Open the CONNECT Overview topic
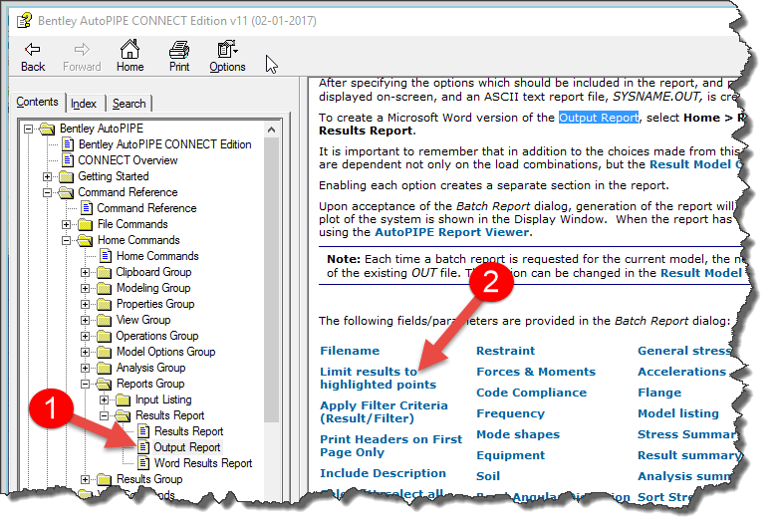This screenshot has height=530, width=775. [128, 160]
